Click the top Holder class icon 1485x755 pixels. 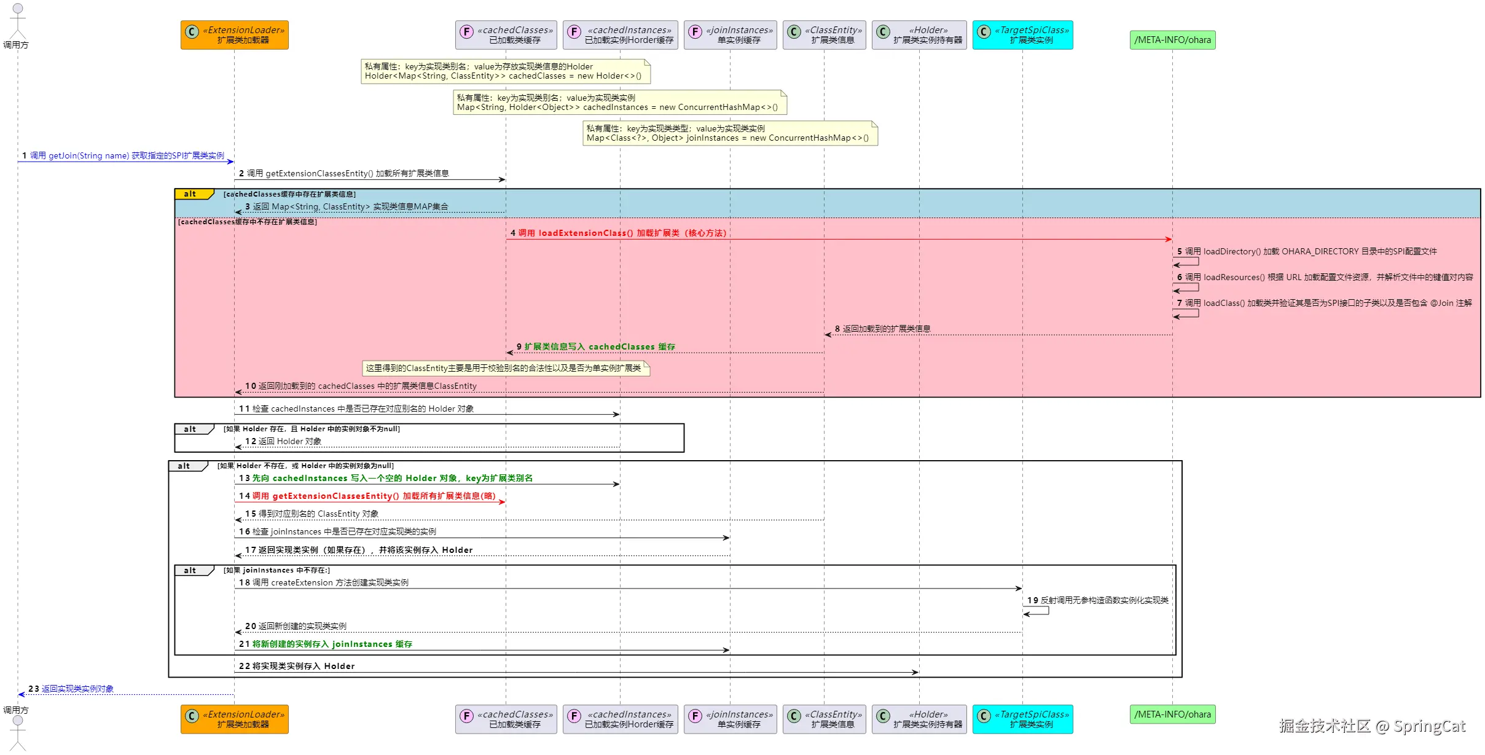tap(883, 32)
